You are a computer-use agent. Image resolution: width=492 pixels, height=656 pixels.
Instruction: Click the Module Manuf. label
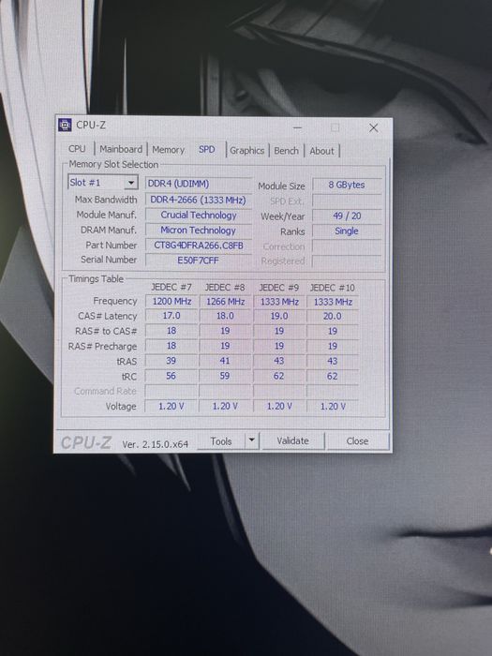click(x=106, y=215)
